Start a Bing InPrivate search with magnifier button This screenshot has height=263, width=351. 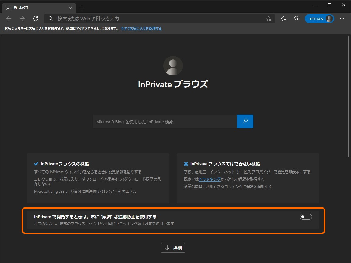coord(245,121)
